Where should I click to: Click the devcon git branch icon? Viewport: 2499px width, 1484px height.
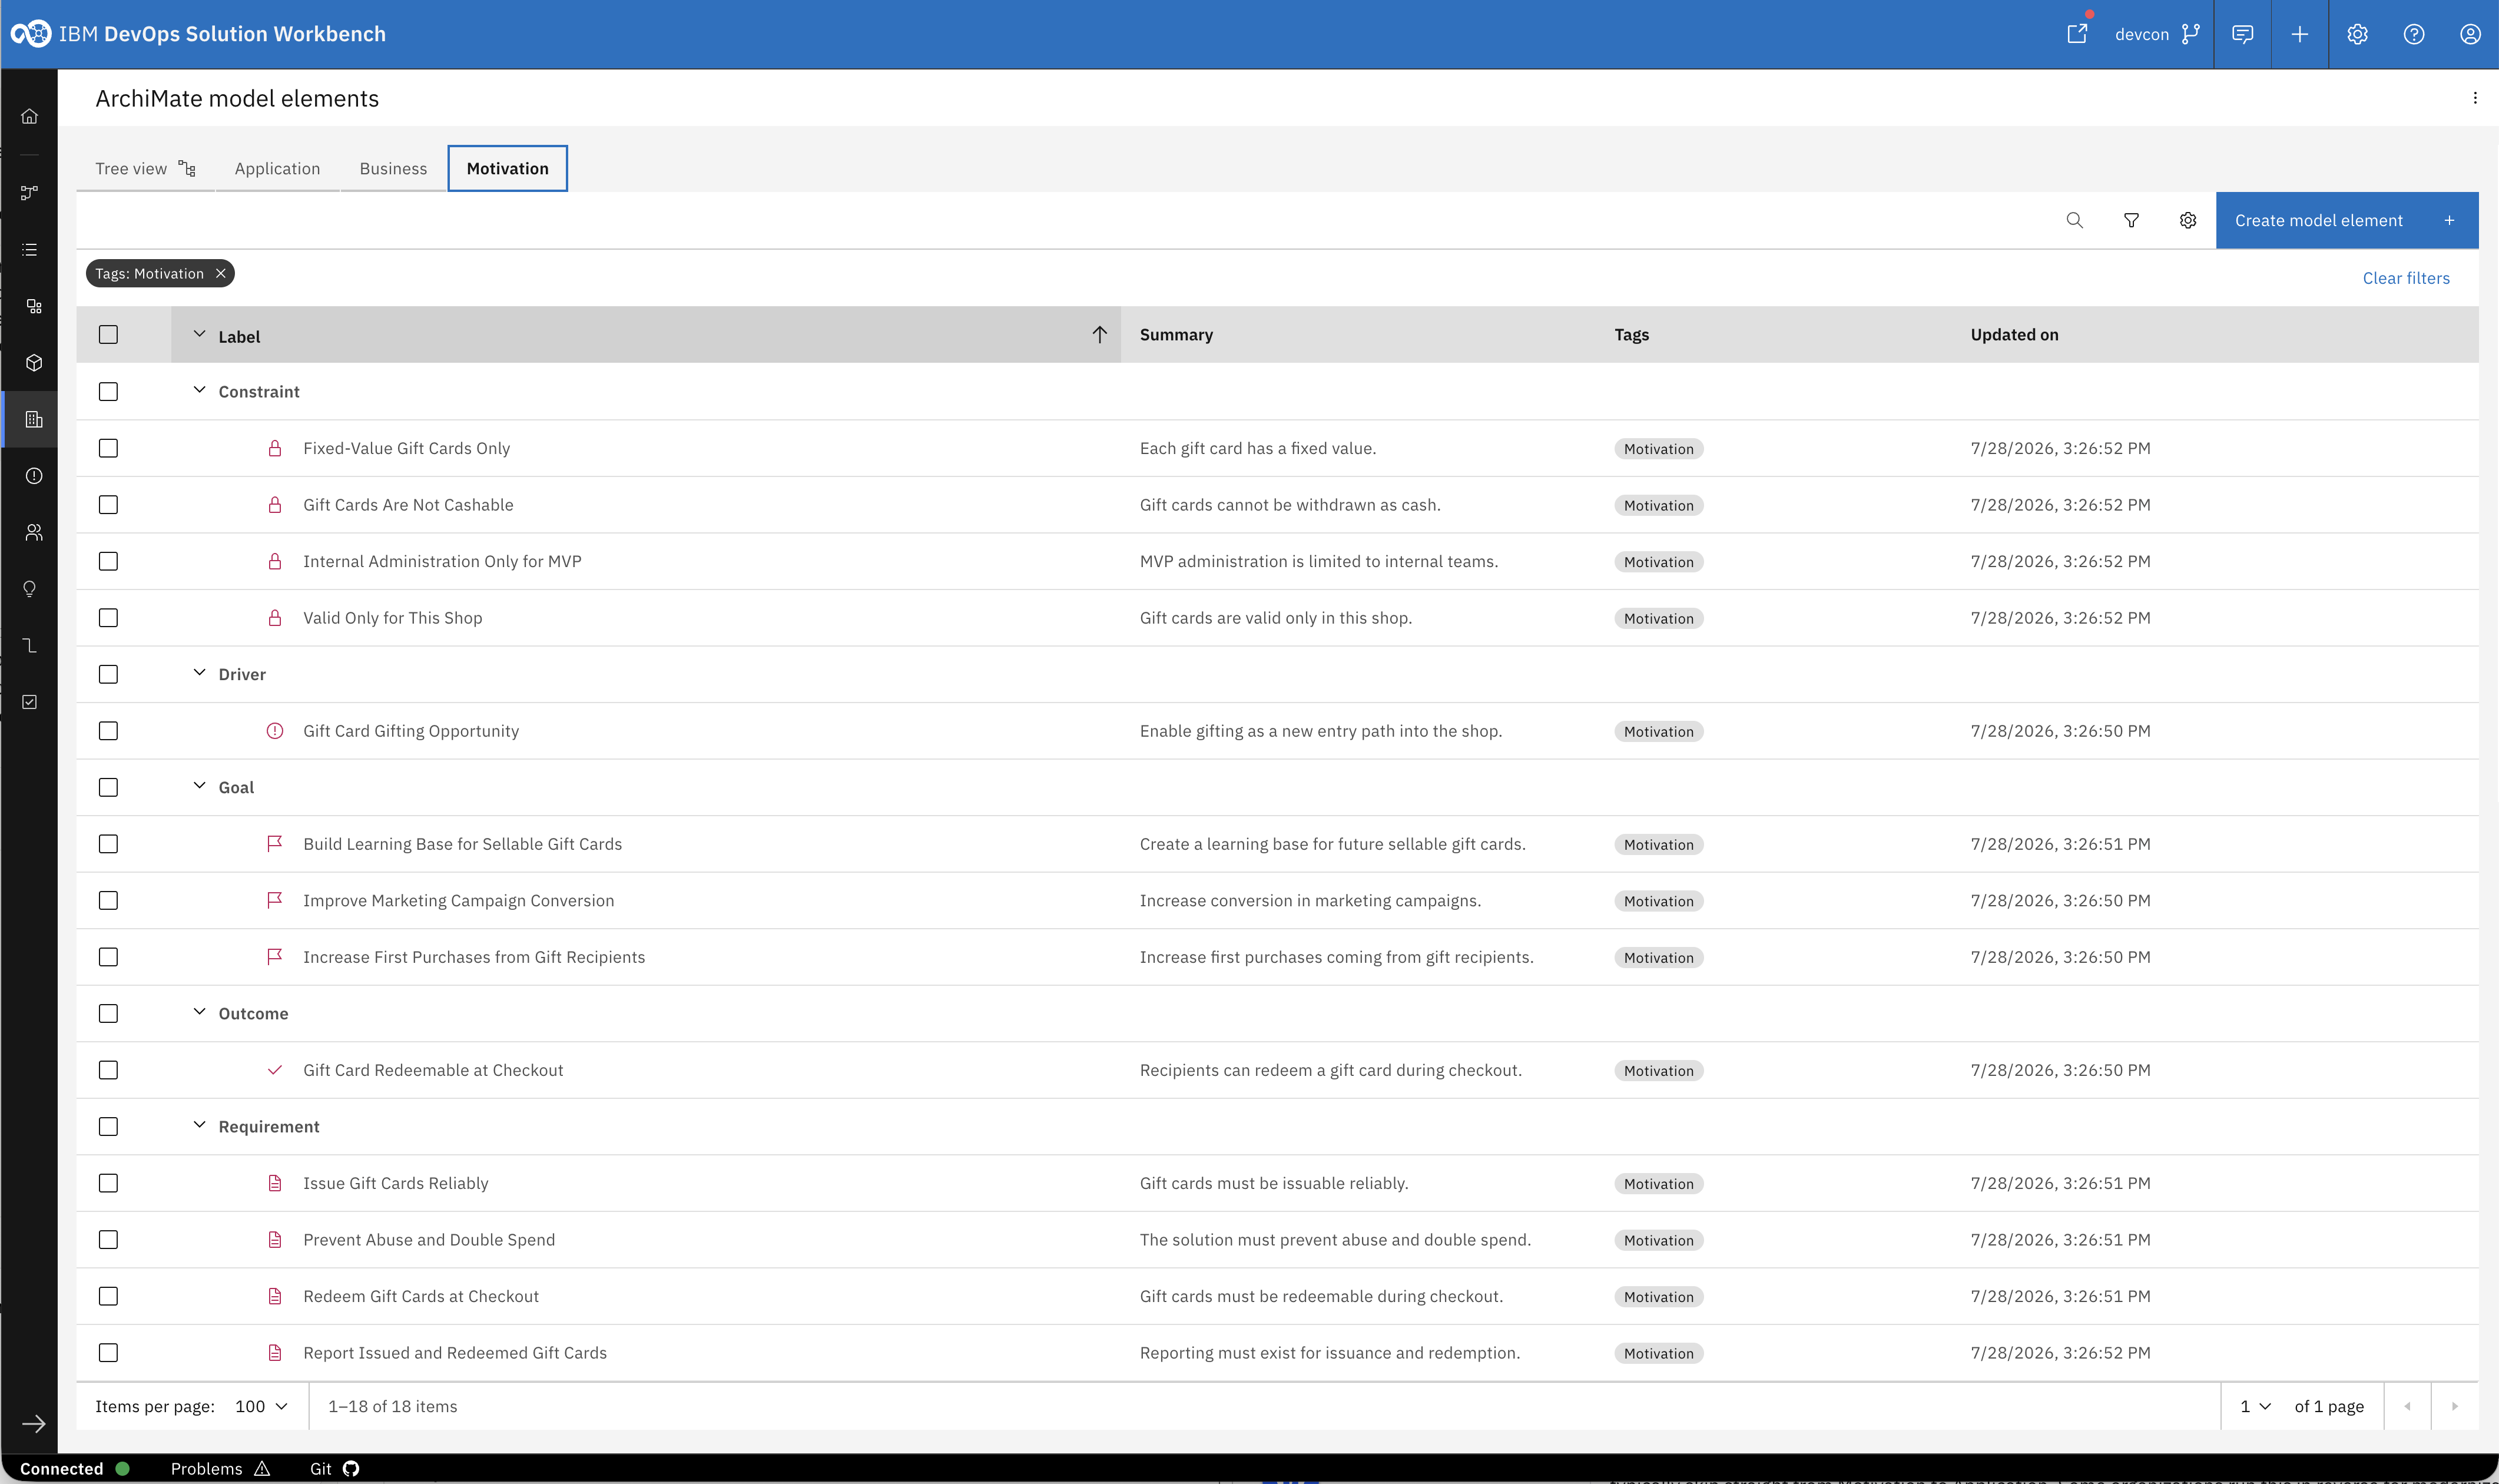2190,34
